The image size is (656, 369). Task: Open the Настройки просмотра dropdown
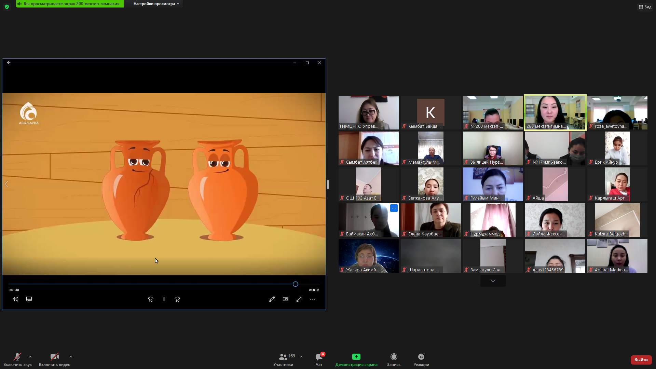[156, 4]
